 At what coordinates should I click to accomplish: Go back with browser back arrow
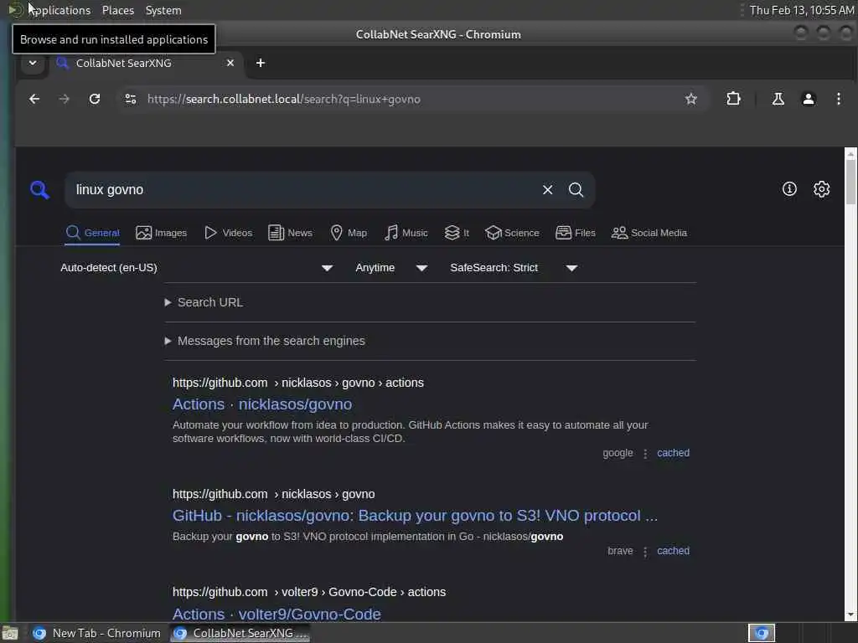coord(34,99)
